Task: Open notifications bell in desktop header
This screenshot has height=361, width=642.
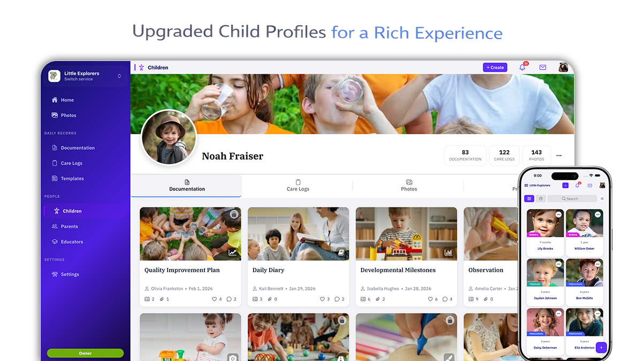Action: tap(522, 67)
